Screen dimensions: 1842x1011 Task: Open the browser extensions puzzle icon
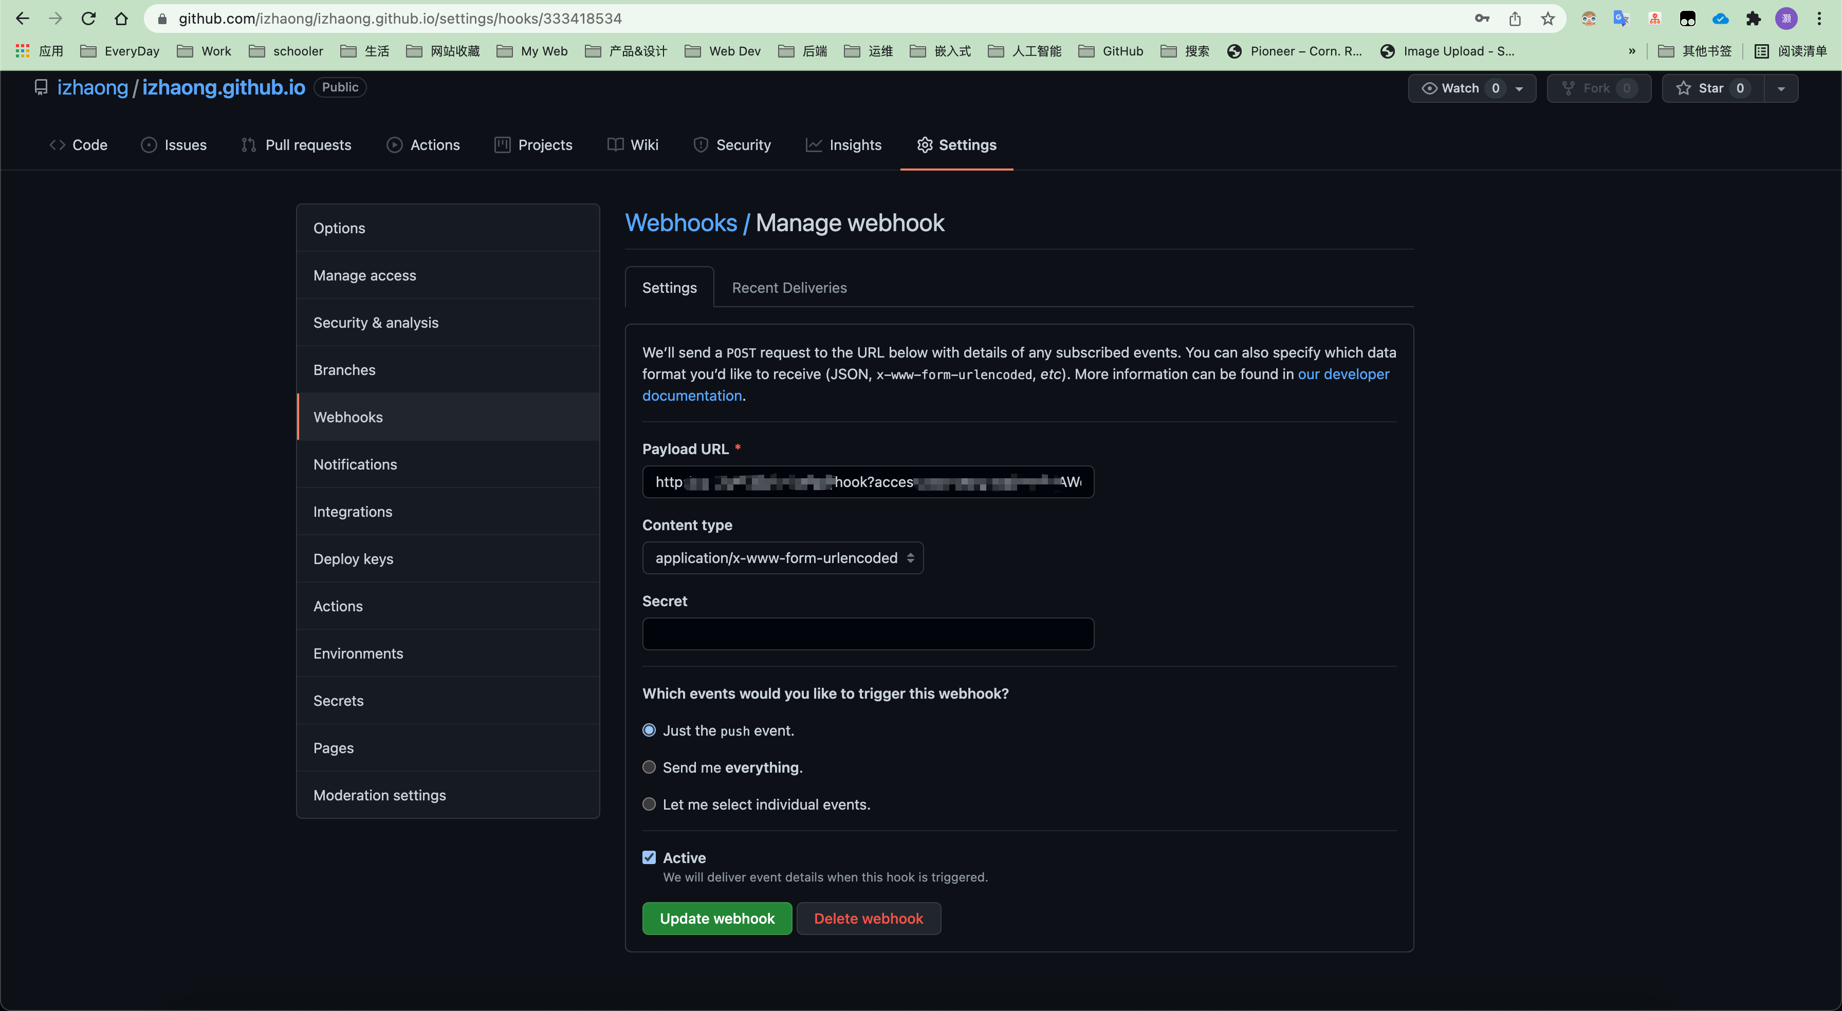pyautogui.click(x=1753, y=18)
